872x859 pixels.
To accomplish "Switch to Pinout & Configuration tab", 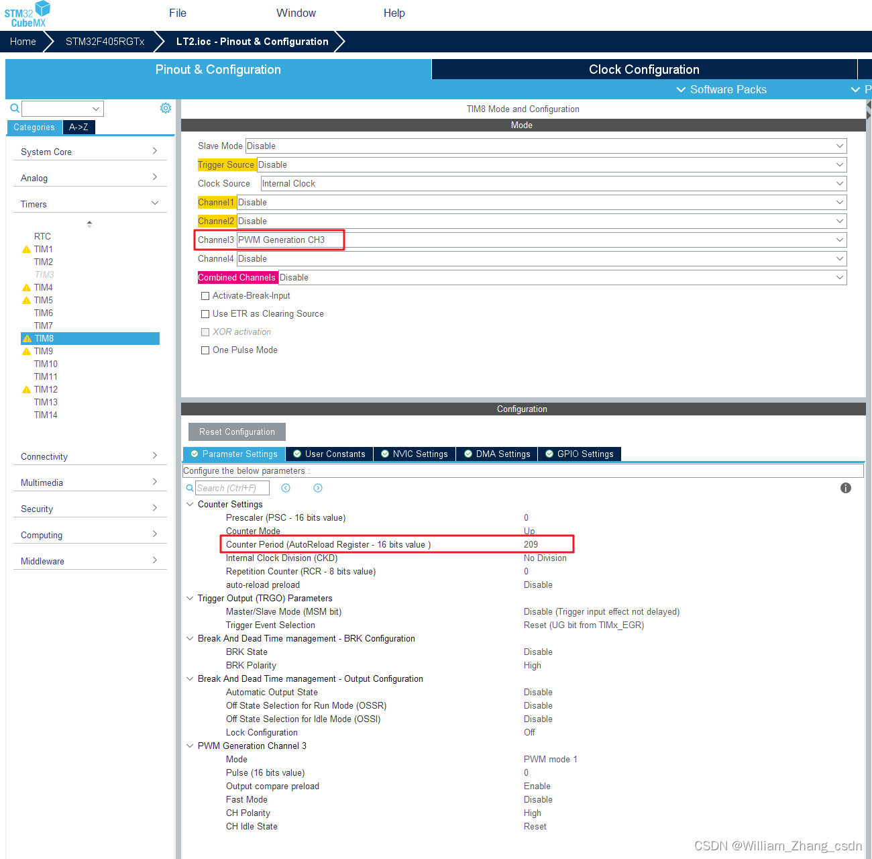I will (218, 69).
